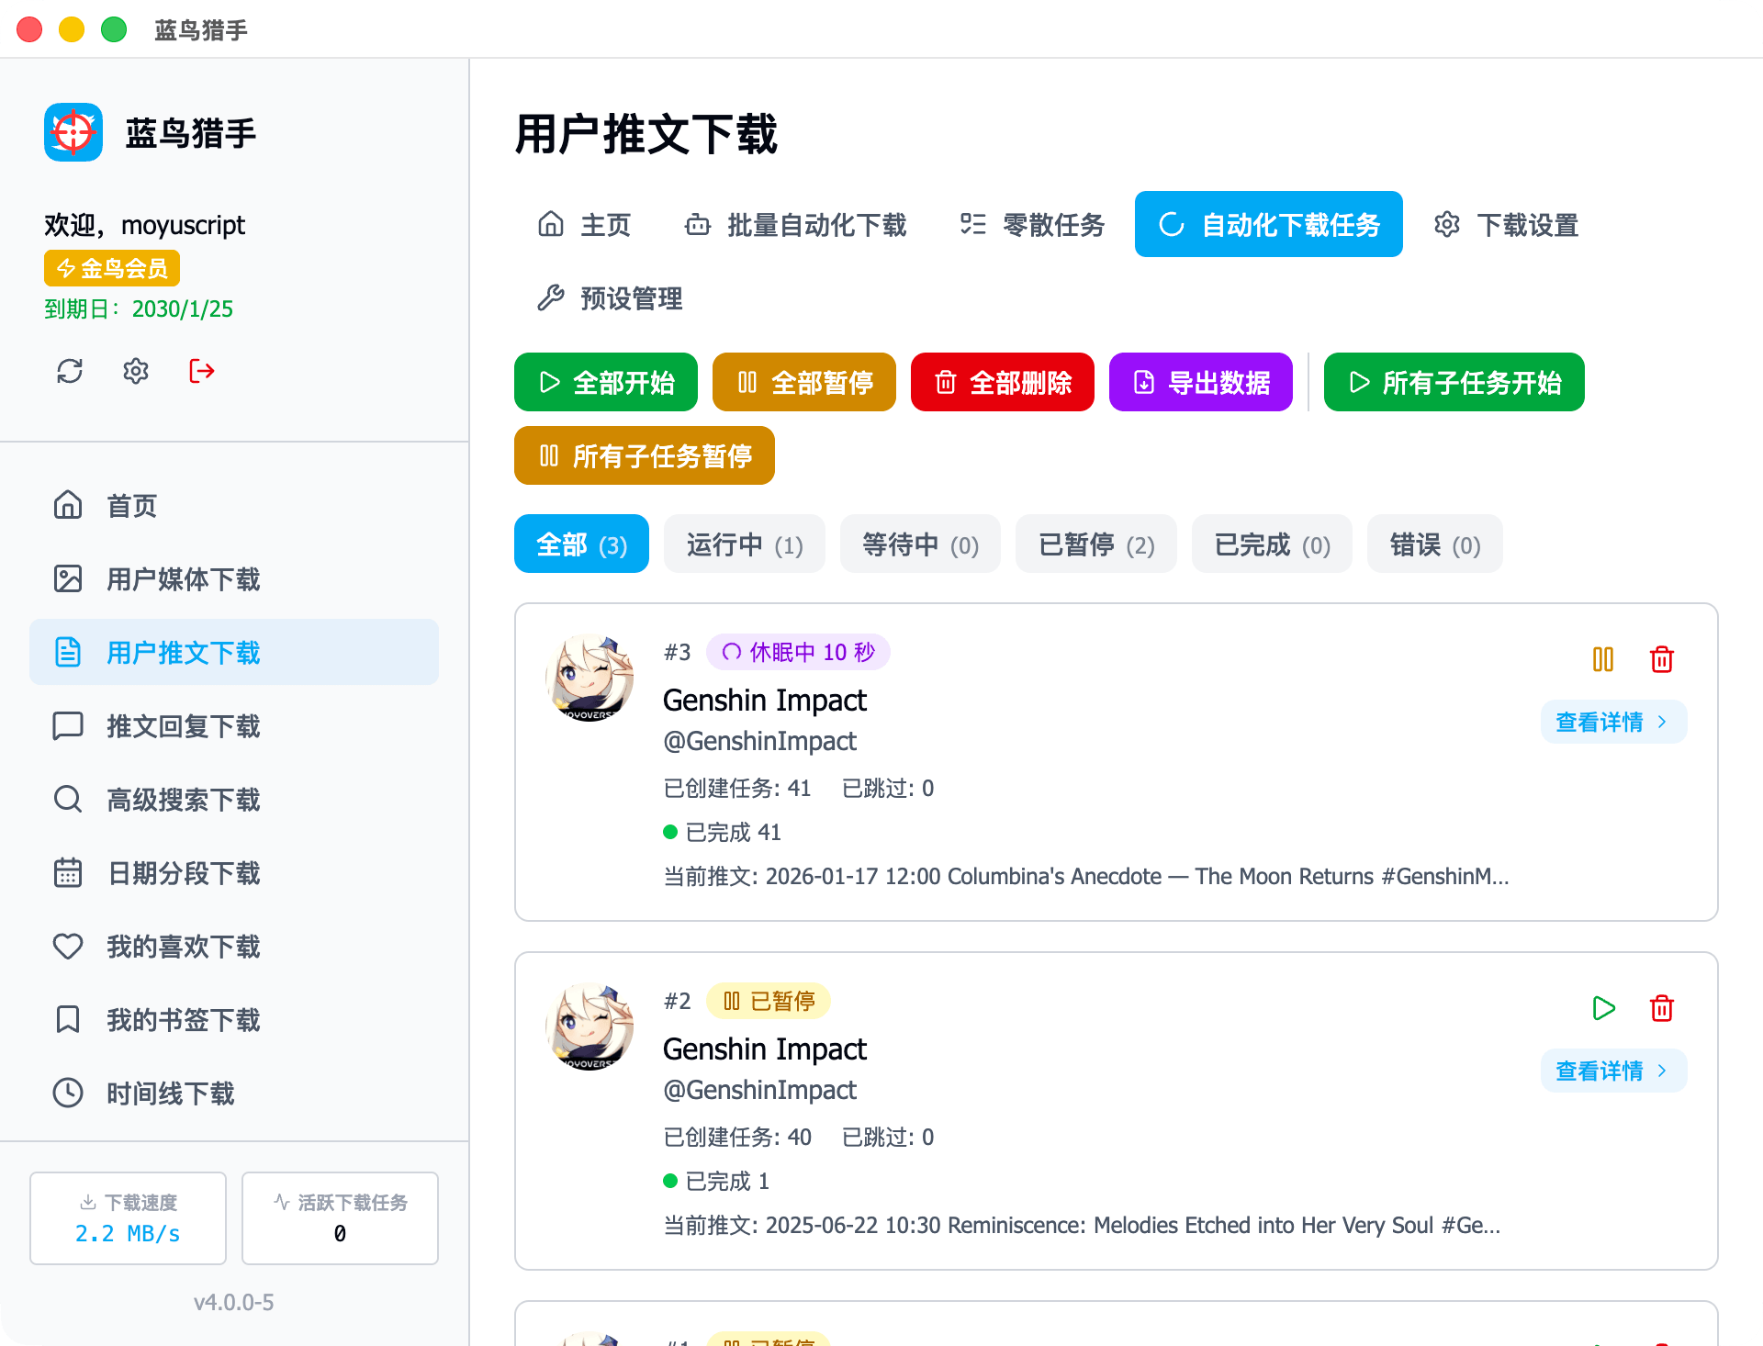The height and width of the screenshot is (1346, 1763).
Task: Switch to 下载设置 tab
Action: pyautogui.click(x=1506, y=225)
